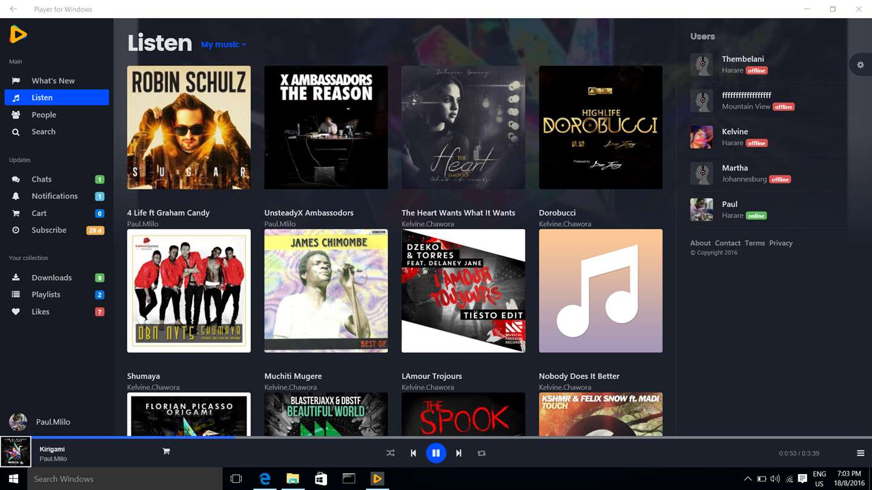The width and height of the screenshot is (872, 490).
Task: Click 'Muchiti Mugere' track title
Action: 293,376
